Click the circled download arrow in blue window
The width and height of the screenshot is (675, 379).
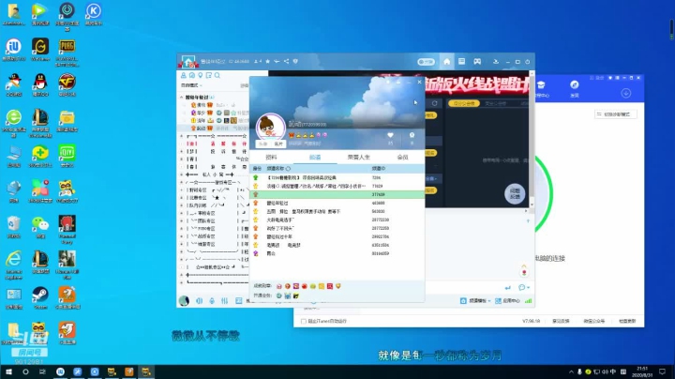[x=626, y=93]
